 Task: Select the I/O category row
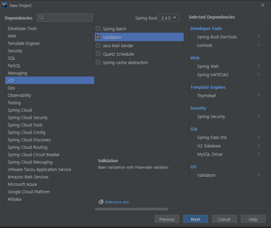click(x=50, y=80)
